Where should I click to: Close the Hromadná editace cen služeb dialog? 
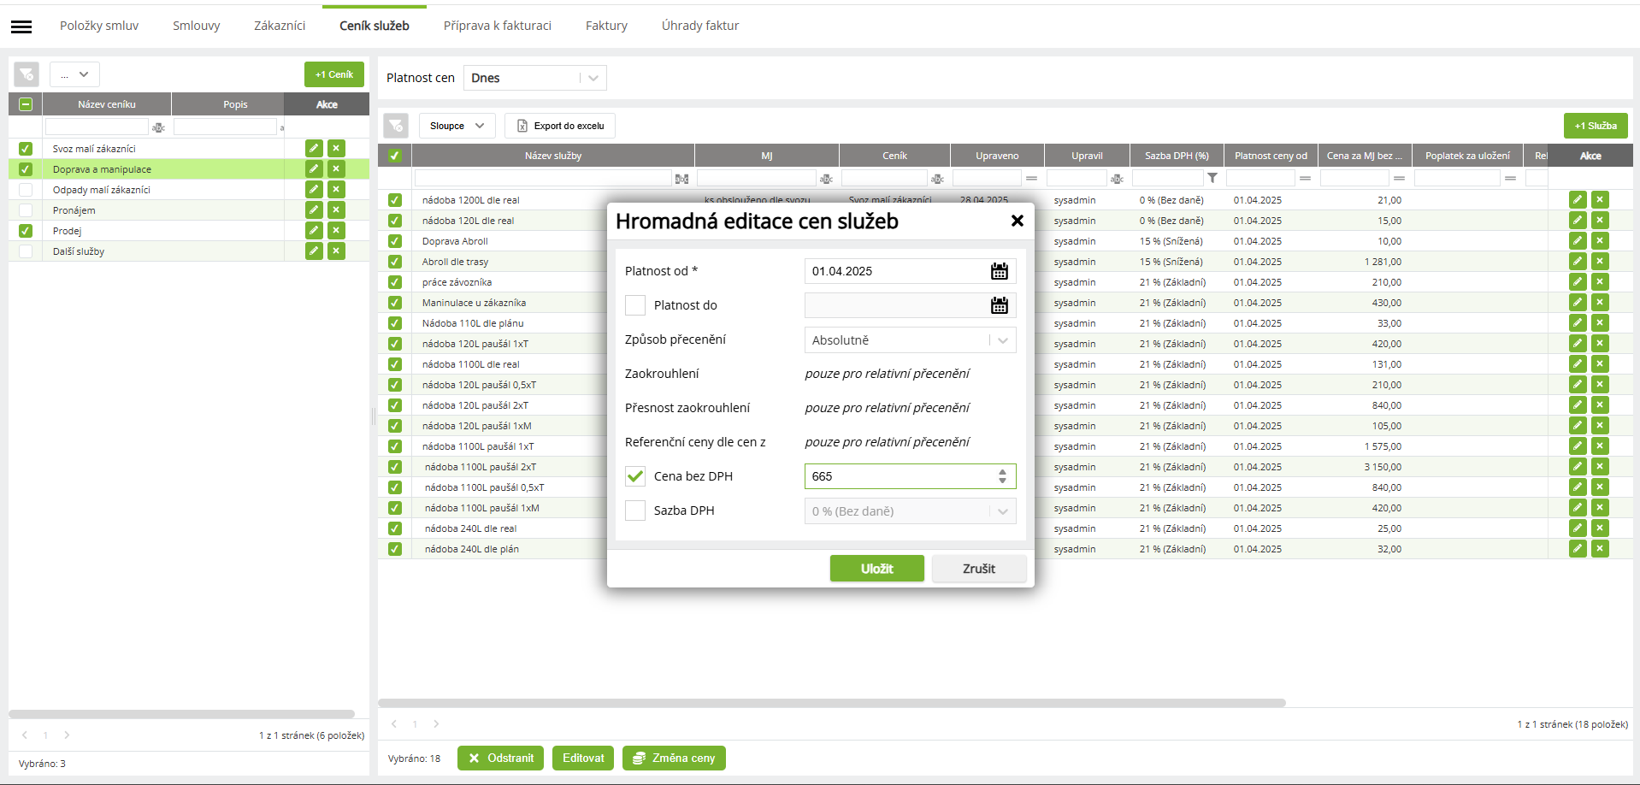pos(1018,221)
